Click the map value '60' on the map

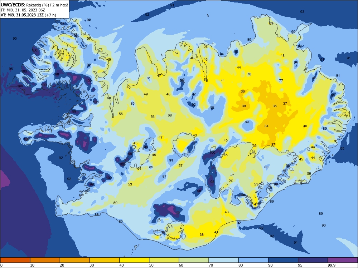109,98
